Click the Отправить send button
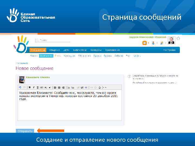This screenshot has height=146, width=195. [x=25, y=131]
